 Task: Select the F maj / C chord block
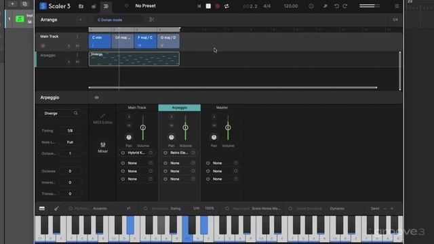(145, 41)
